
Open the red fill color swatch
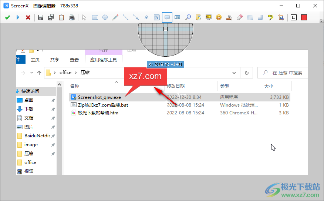pos(304,17)
